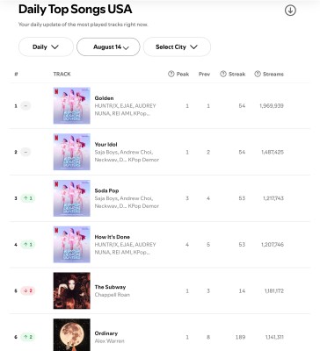Screen dimensions: 320x351
Task: Click the green up indicator for Soda Pop
Action: 28,198
